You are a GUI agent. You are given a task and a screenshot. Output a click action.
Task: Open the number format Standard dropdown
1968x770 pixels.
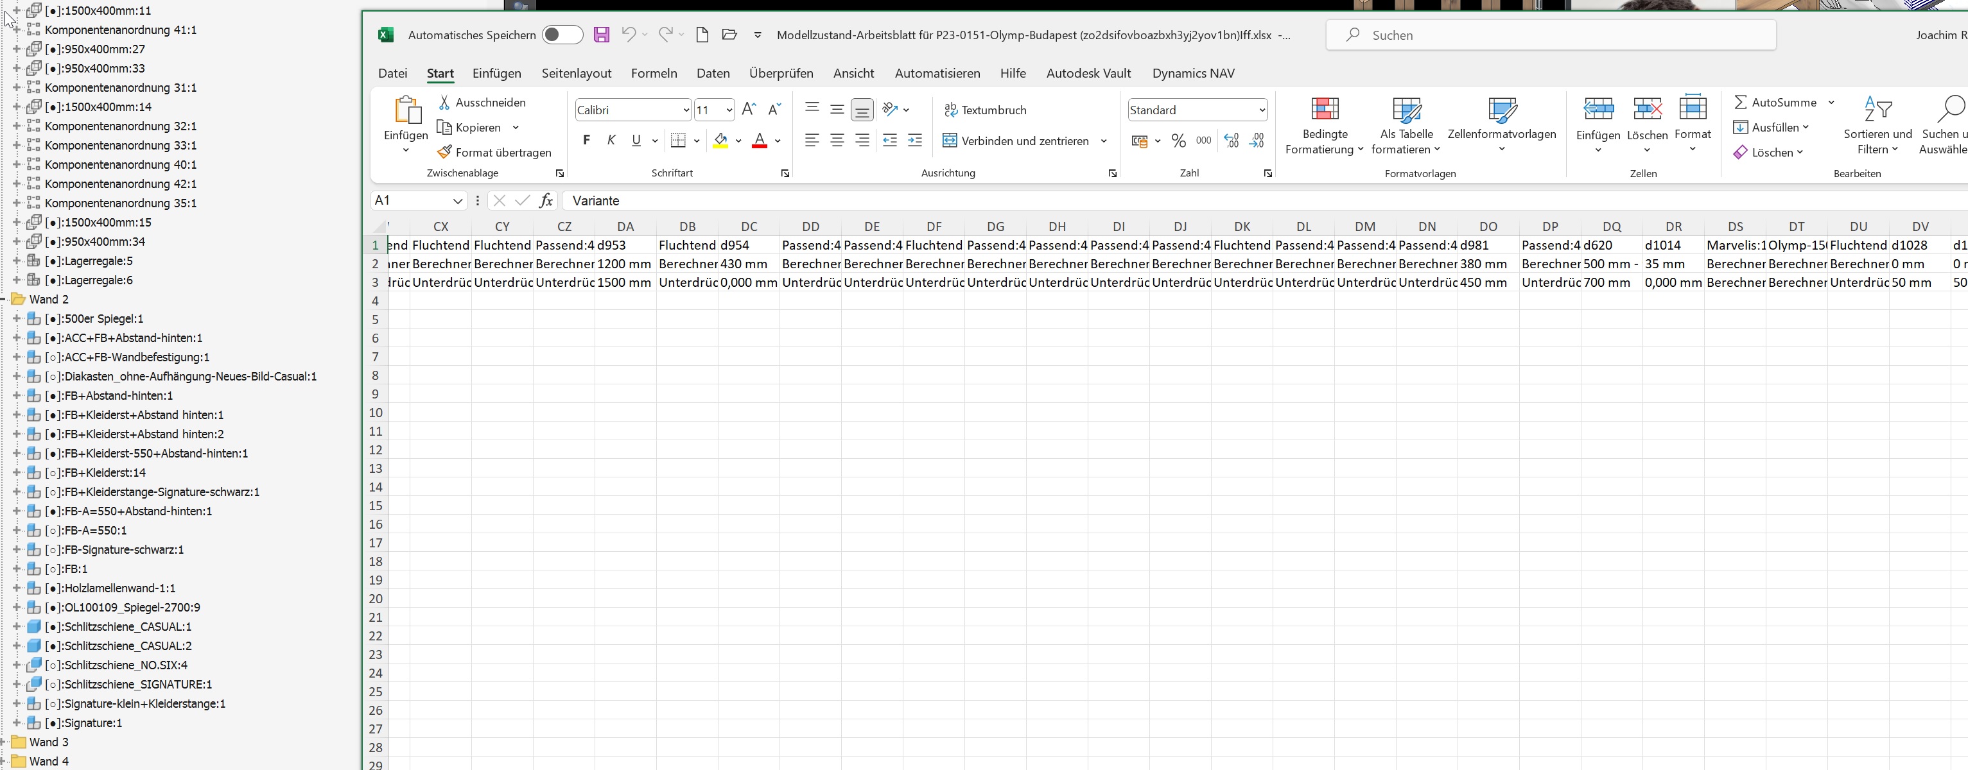(x=1261, y=110)
